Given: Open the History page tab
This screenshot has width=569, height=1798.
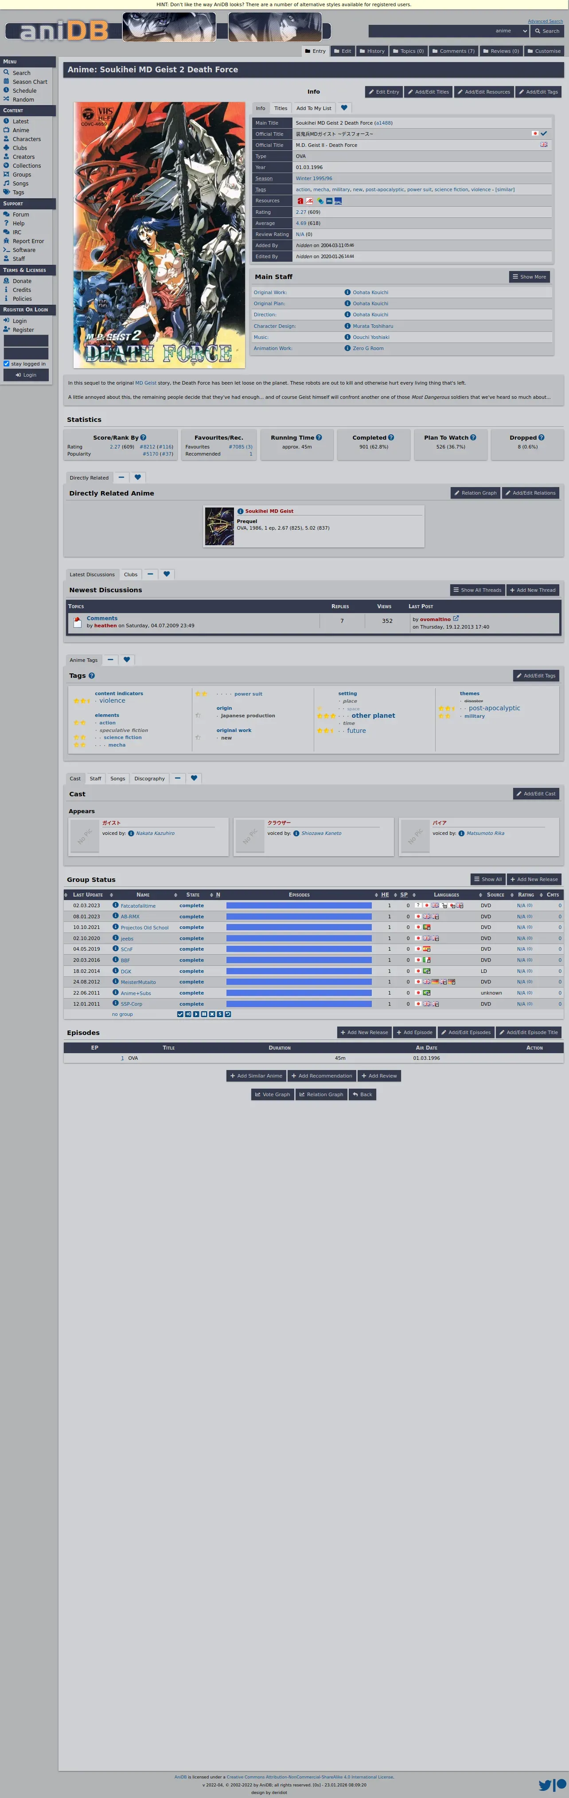Looking at the screenshot, I should (372, 51).
